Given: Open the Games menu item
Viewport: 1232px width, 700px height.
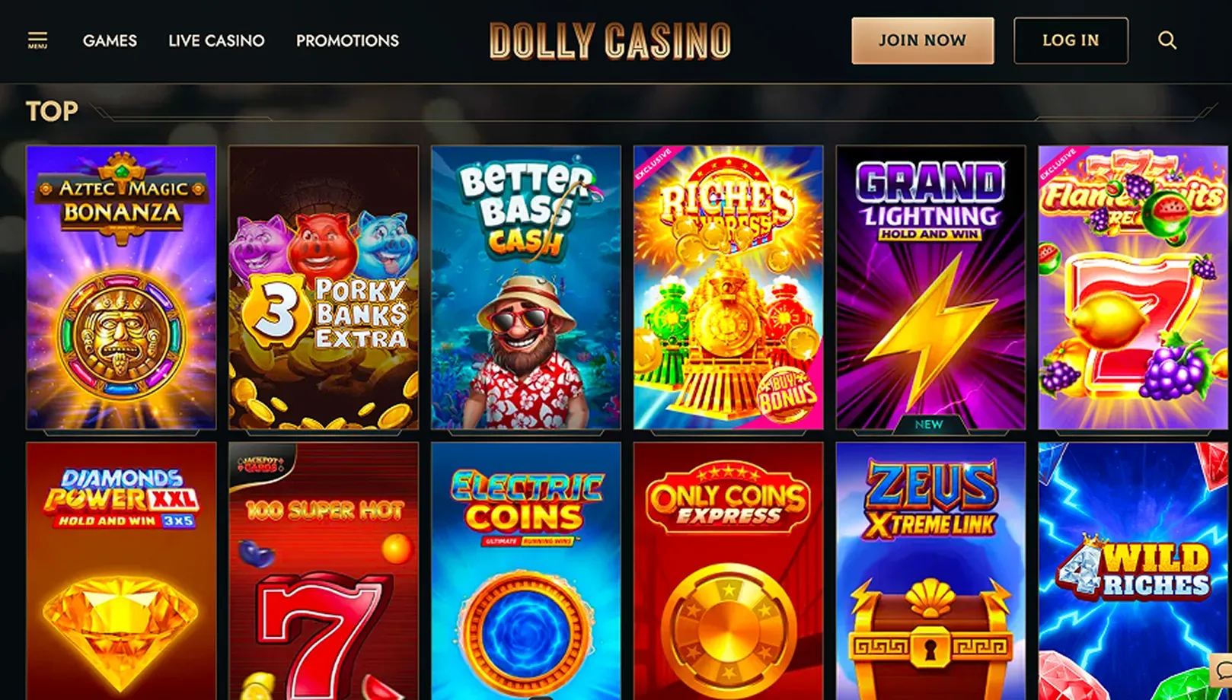Looking at the screenshot, I should pos(110,40).
